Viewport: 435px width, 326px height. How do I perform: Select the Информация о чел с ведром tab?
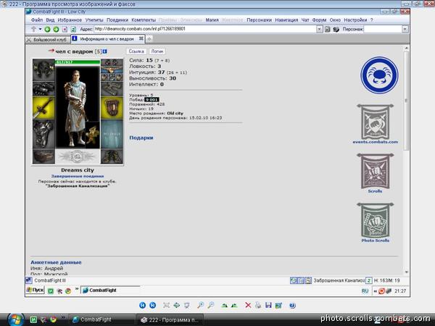pos(107,39)
